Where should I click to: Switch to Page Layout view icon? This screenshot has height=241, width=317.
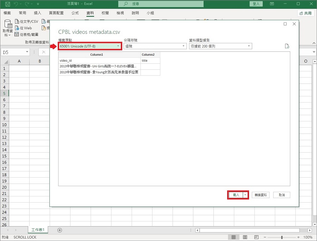point(245,237)
